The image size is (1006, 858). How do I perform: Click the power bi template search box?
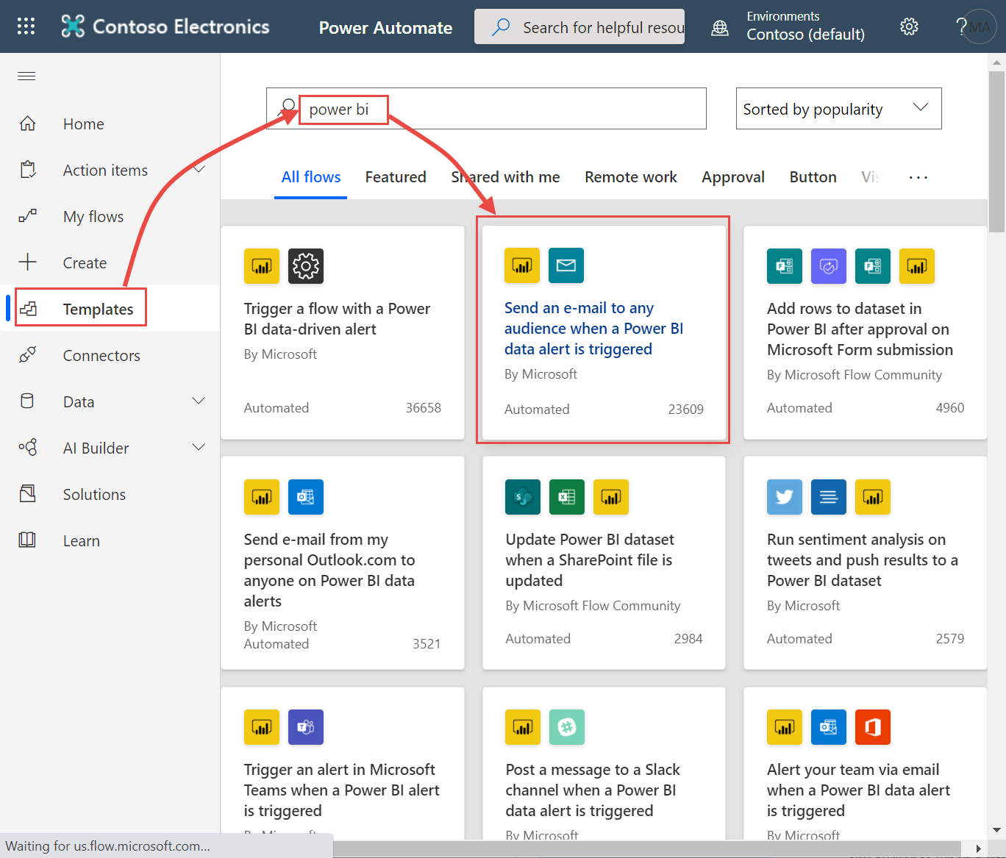pos(500,110)
